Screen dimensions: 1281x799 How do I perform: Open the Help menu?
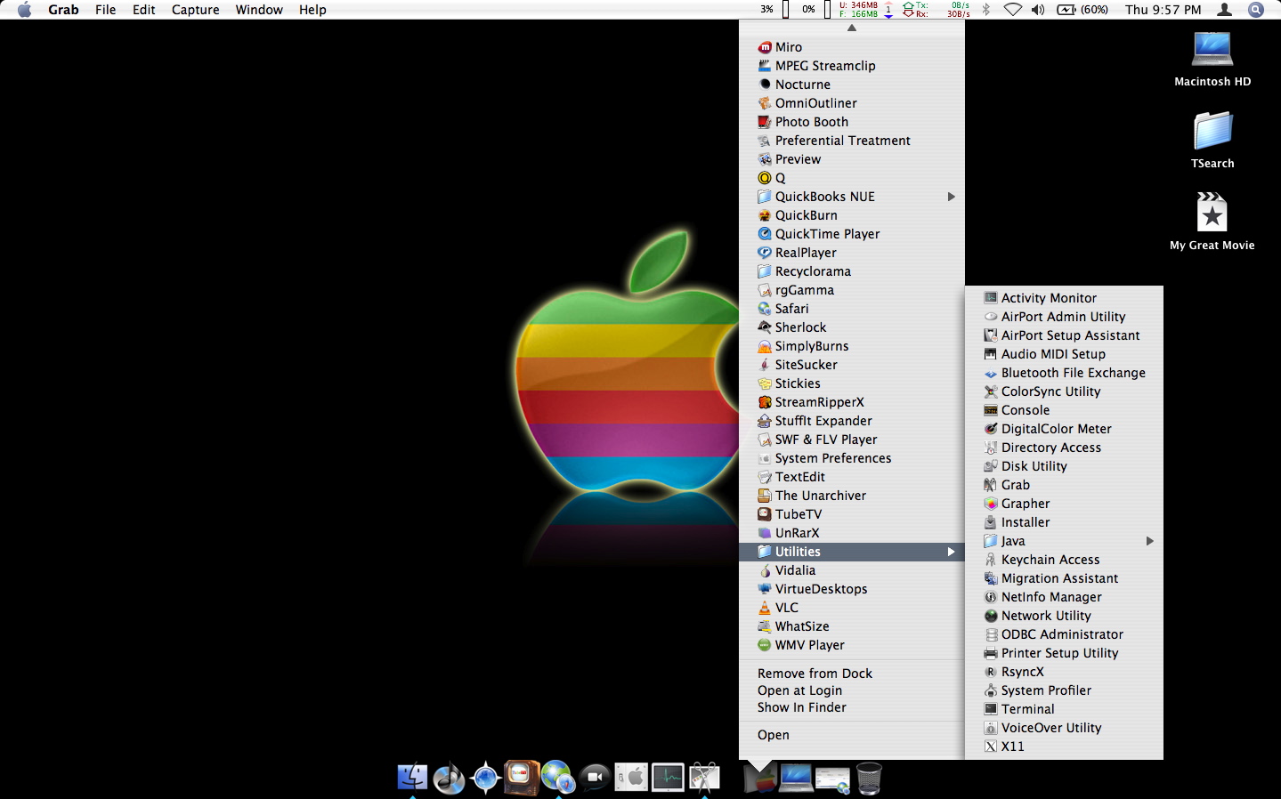click(312, 10)
